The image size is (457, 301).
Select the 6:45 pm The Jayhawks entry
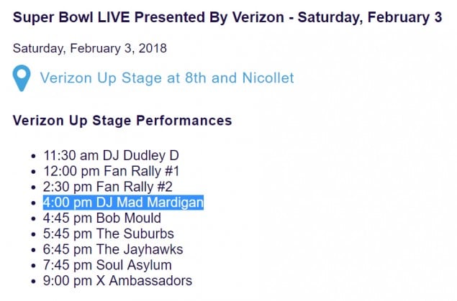coord(113,249)
